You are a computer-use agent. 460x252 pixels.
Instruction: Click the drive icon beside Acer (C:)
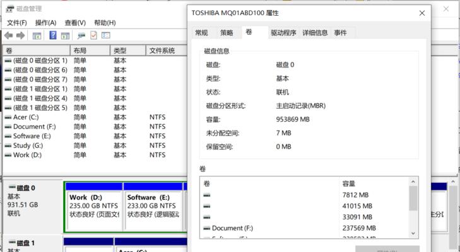[8, 118]
